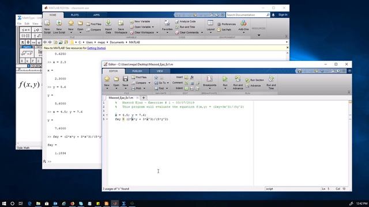Click the Advance button in Editor
The height and width of the screenshot is (207, 369).
[253, 86]
